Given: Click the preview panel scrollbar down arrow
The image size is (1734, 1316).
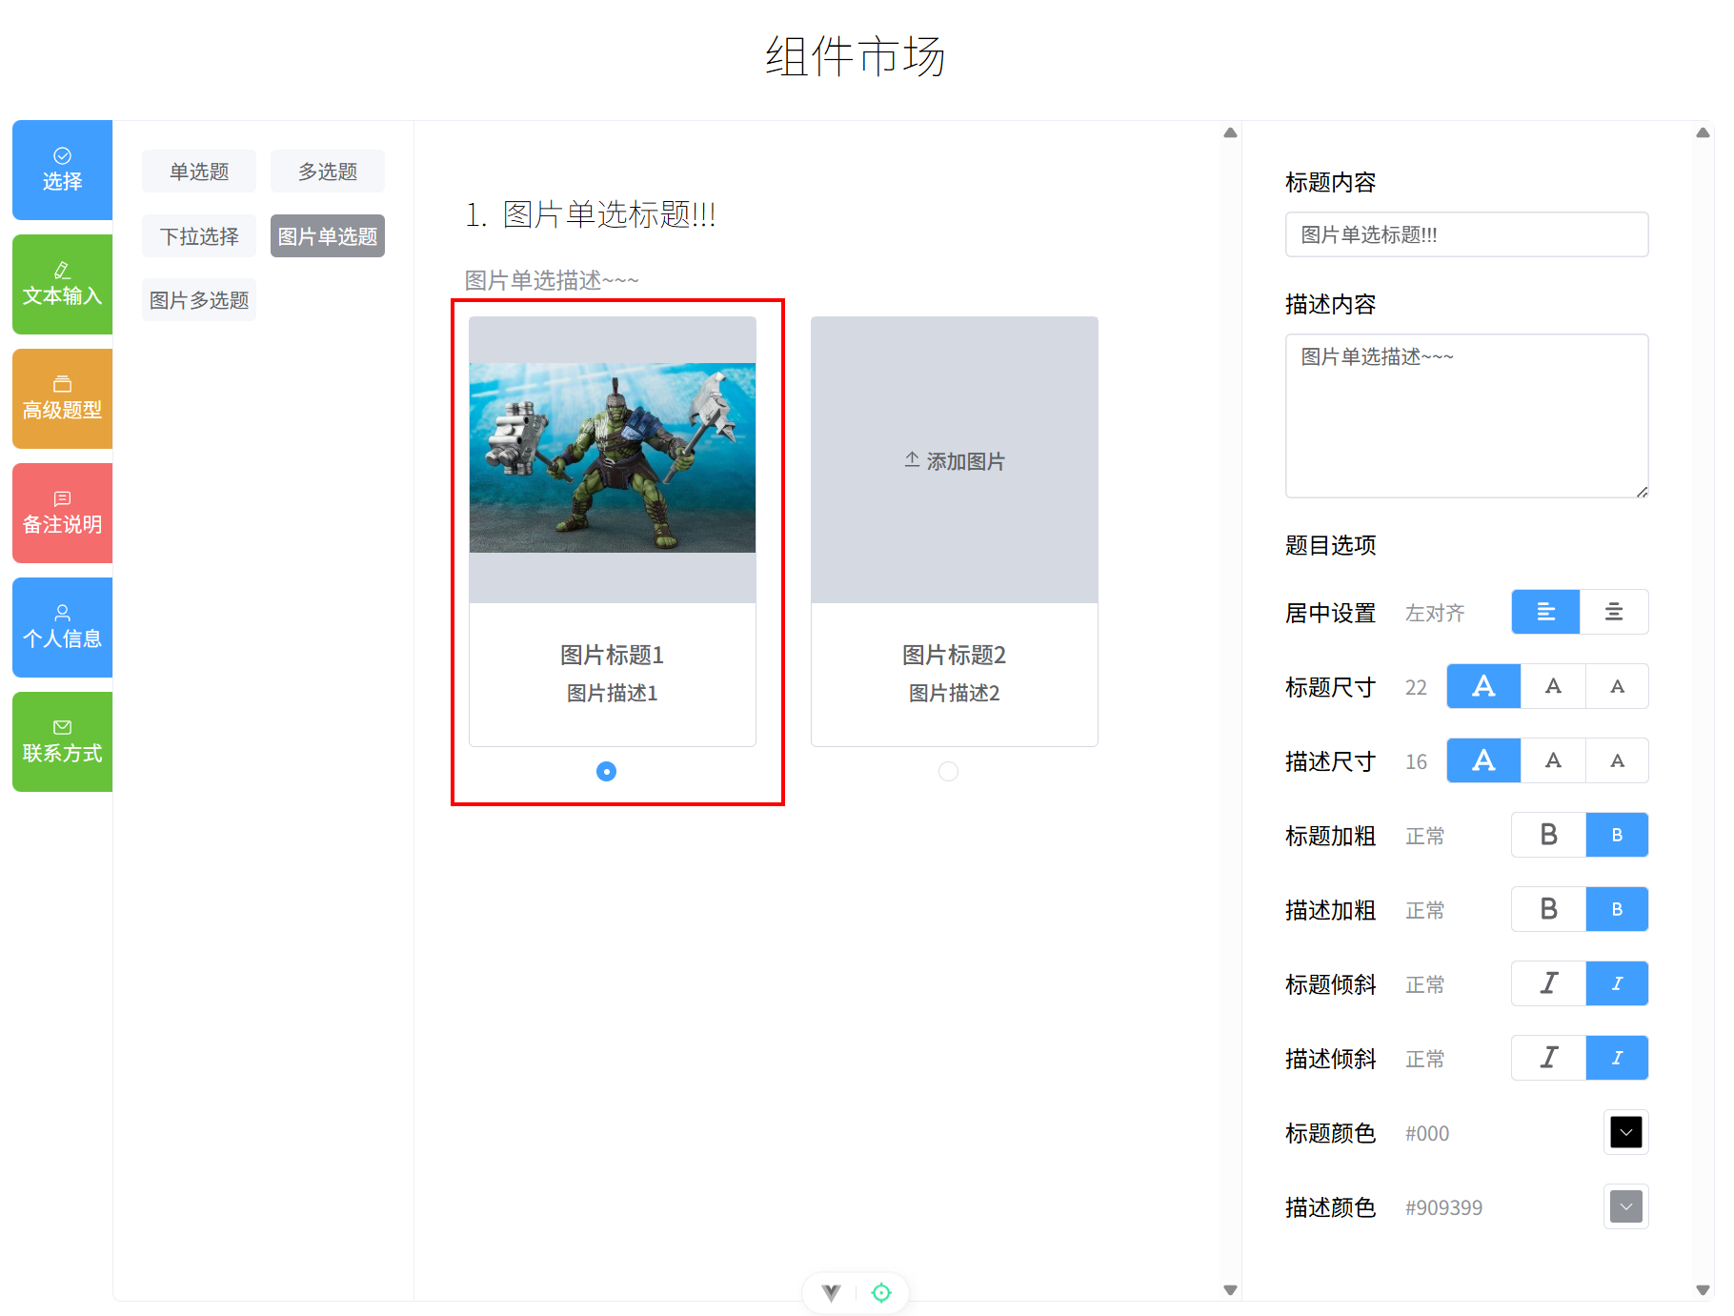Looking at the screenshot, I should pyautogui.click(x=1230, y=1290).
